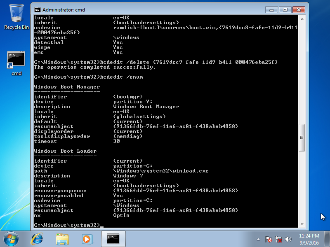
Task: Click the volume speaker tray icon
Action: (x=288, y=239)
